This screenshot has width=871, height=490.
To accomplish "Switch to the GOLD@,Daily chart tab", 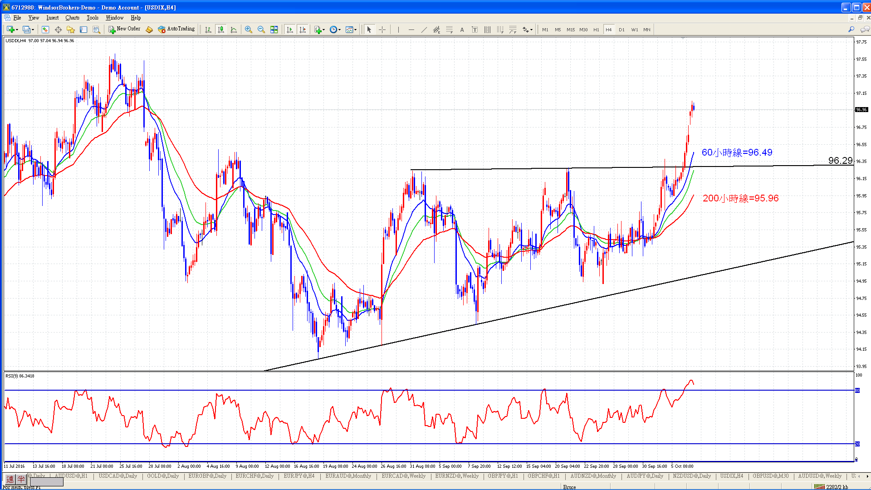I will 162,476.
